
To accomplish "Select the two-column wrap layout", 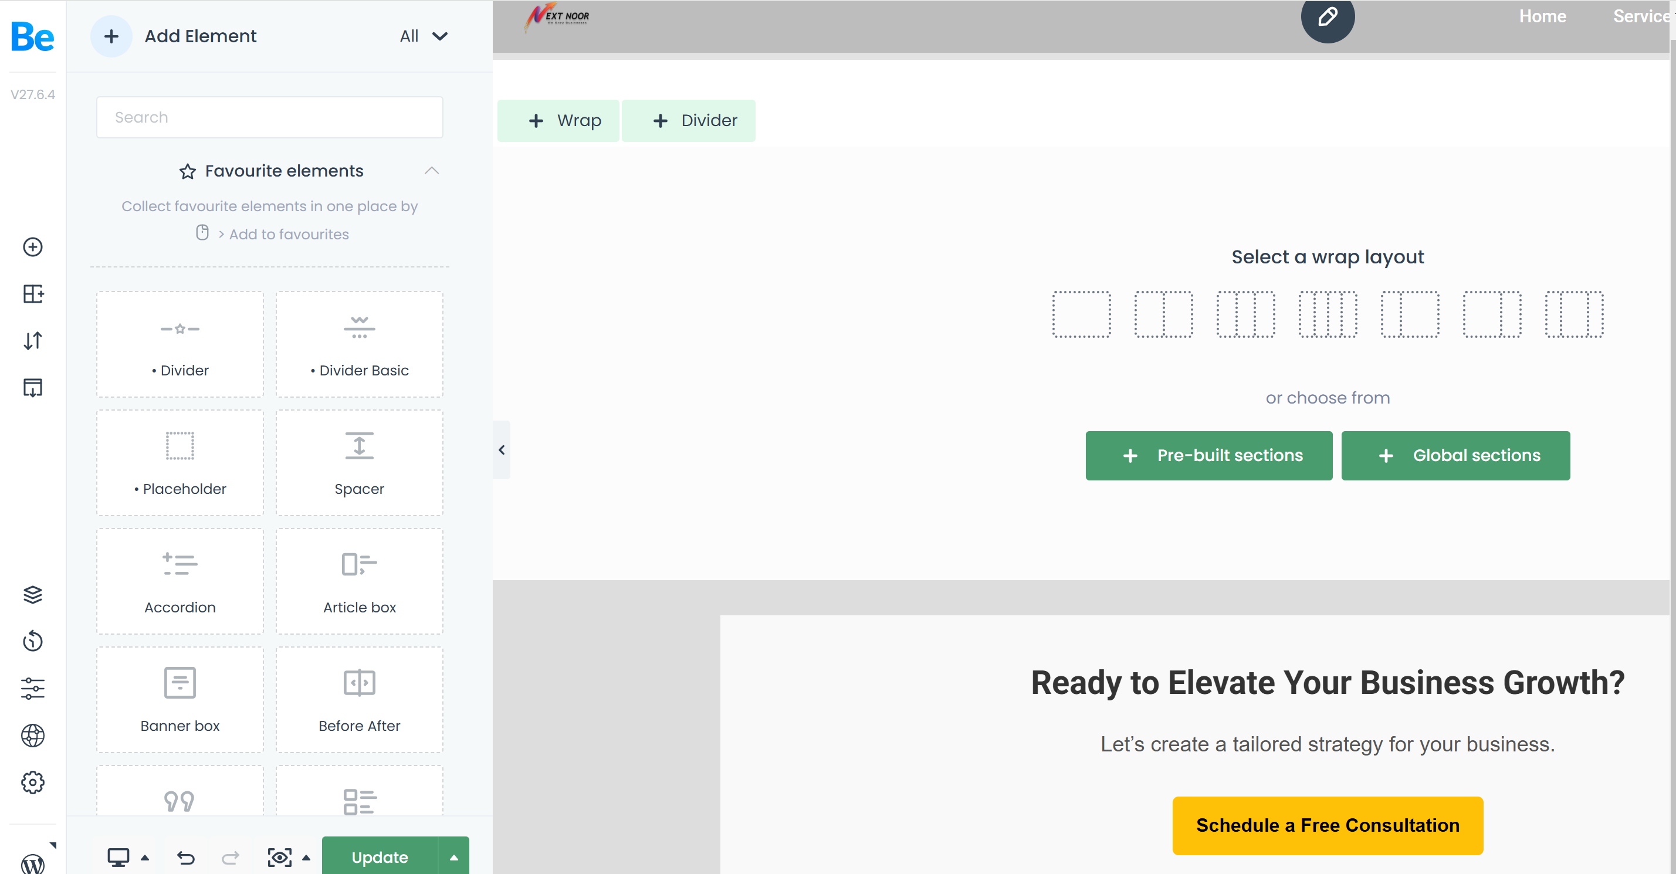I will 1163,314.
